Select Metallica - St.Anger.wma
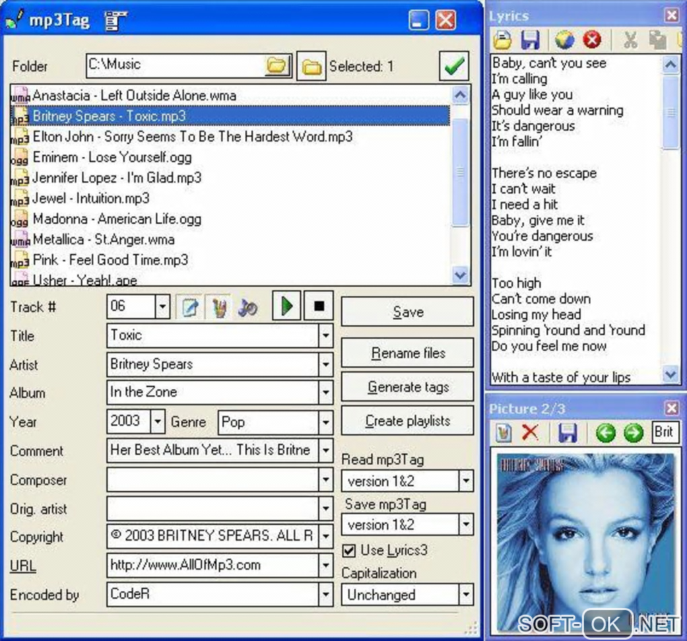The image size is (687, 641). coord(230,240)
